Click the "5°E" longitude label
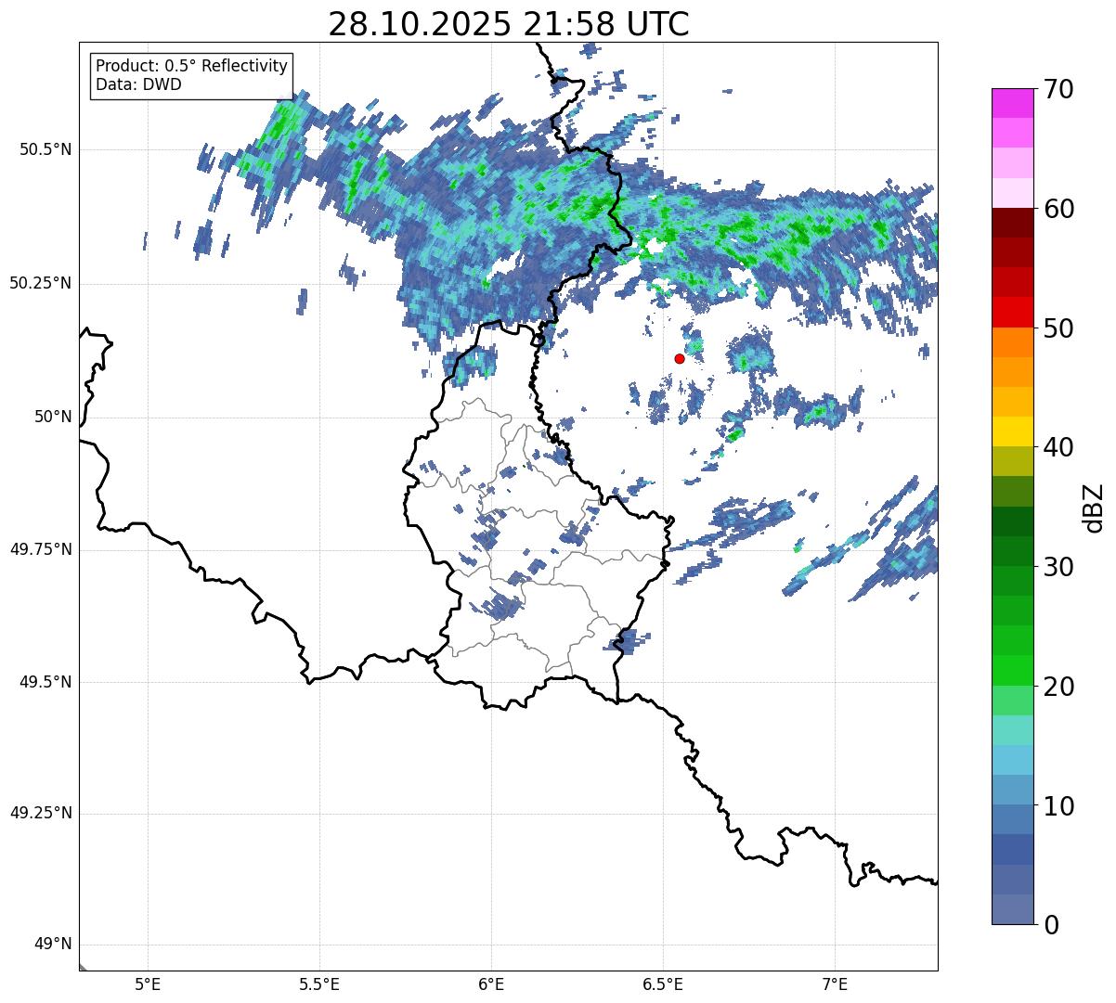The image size is (1116, 1003). pos(148,984)
